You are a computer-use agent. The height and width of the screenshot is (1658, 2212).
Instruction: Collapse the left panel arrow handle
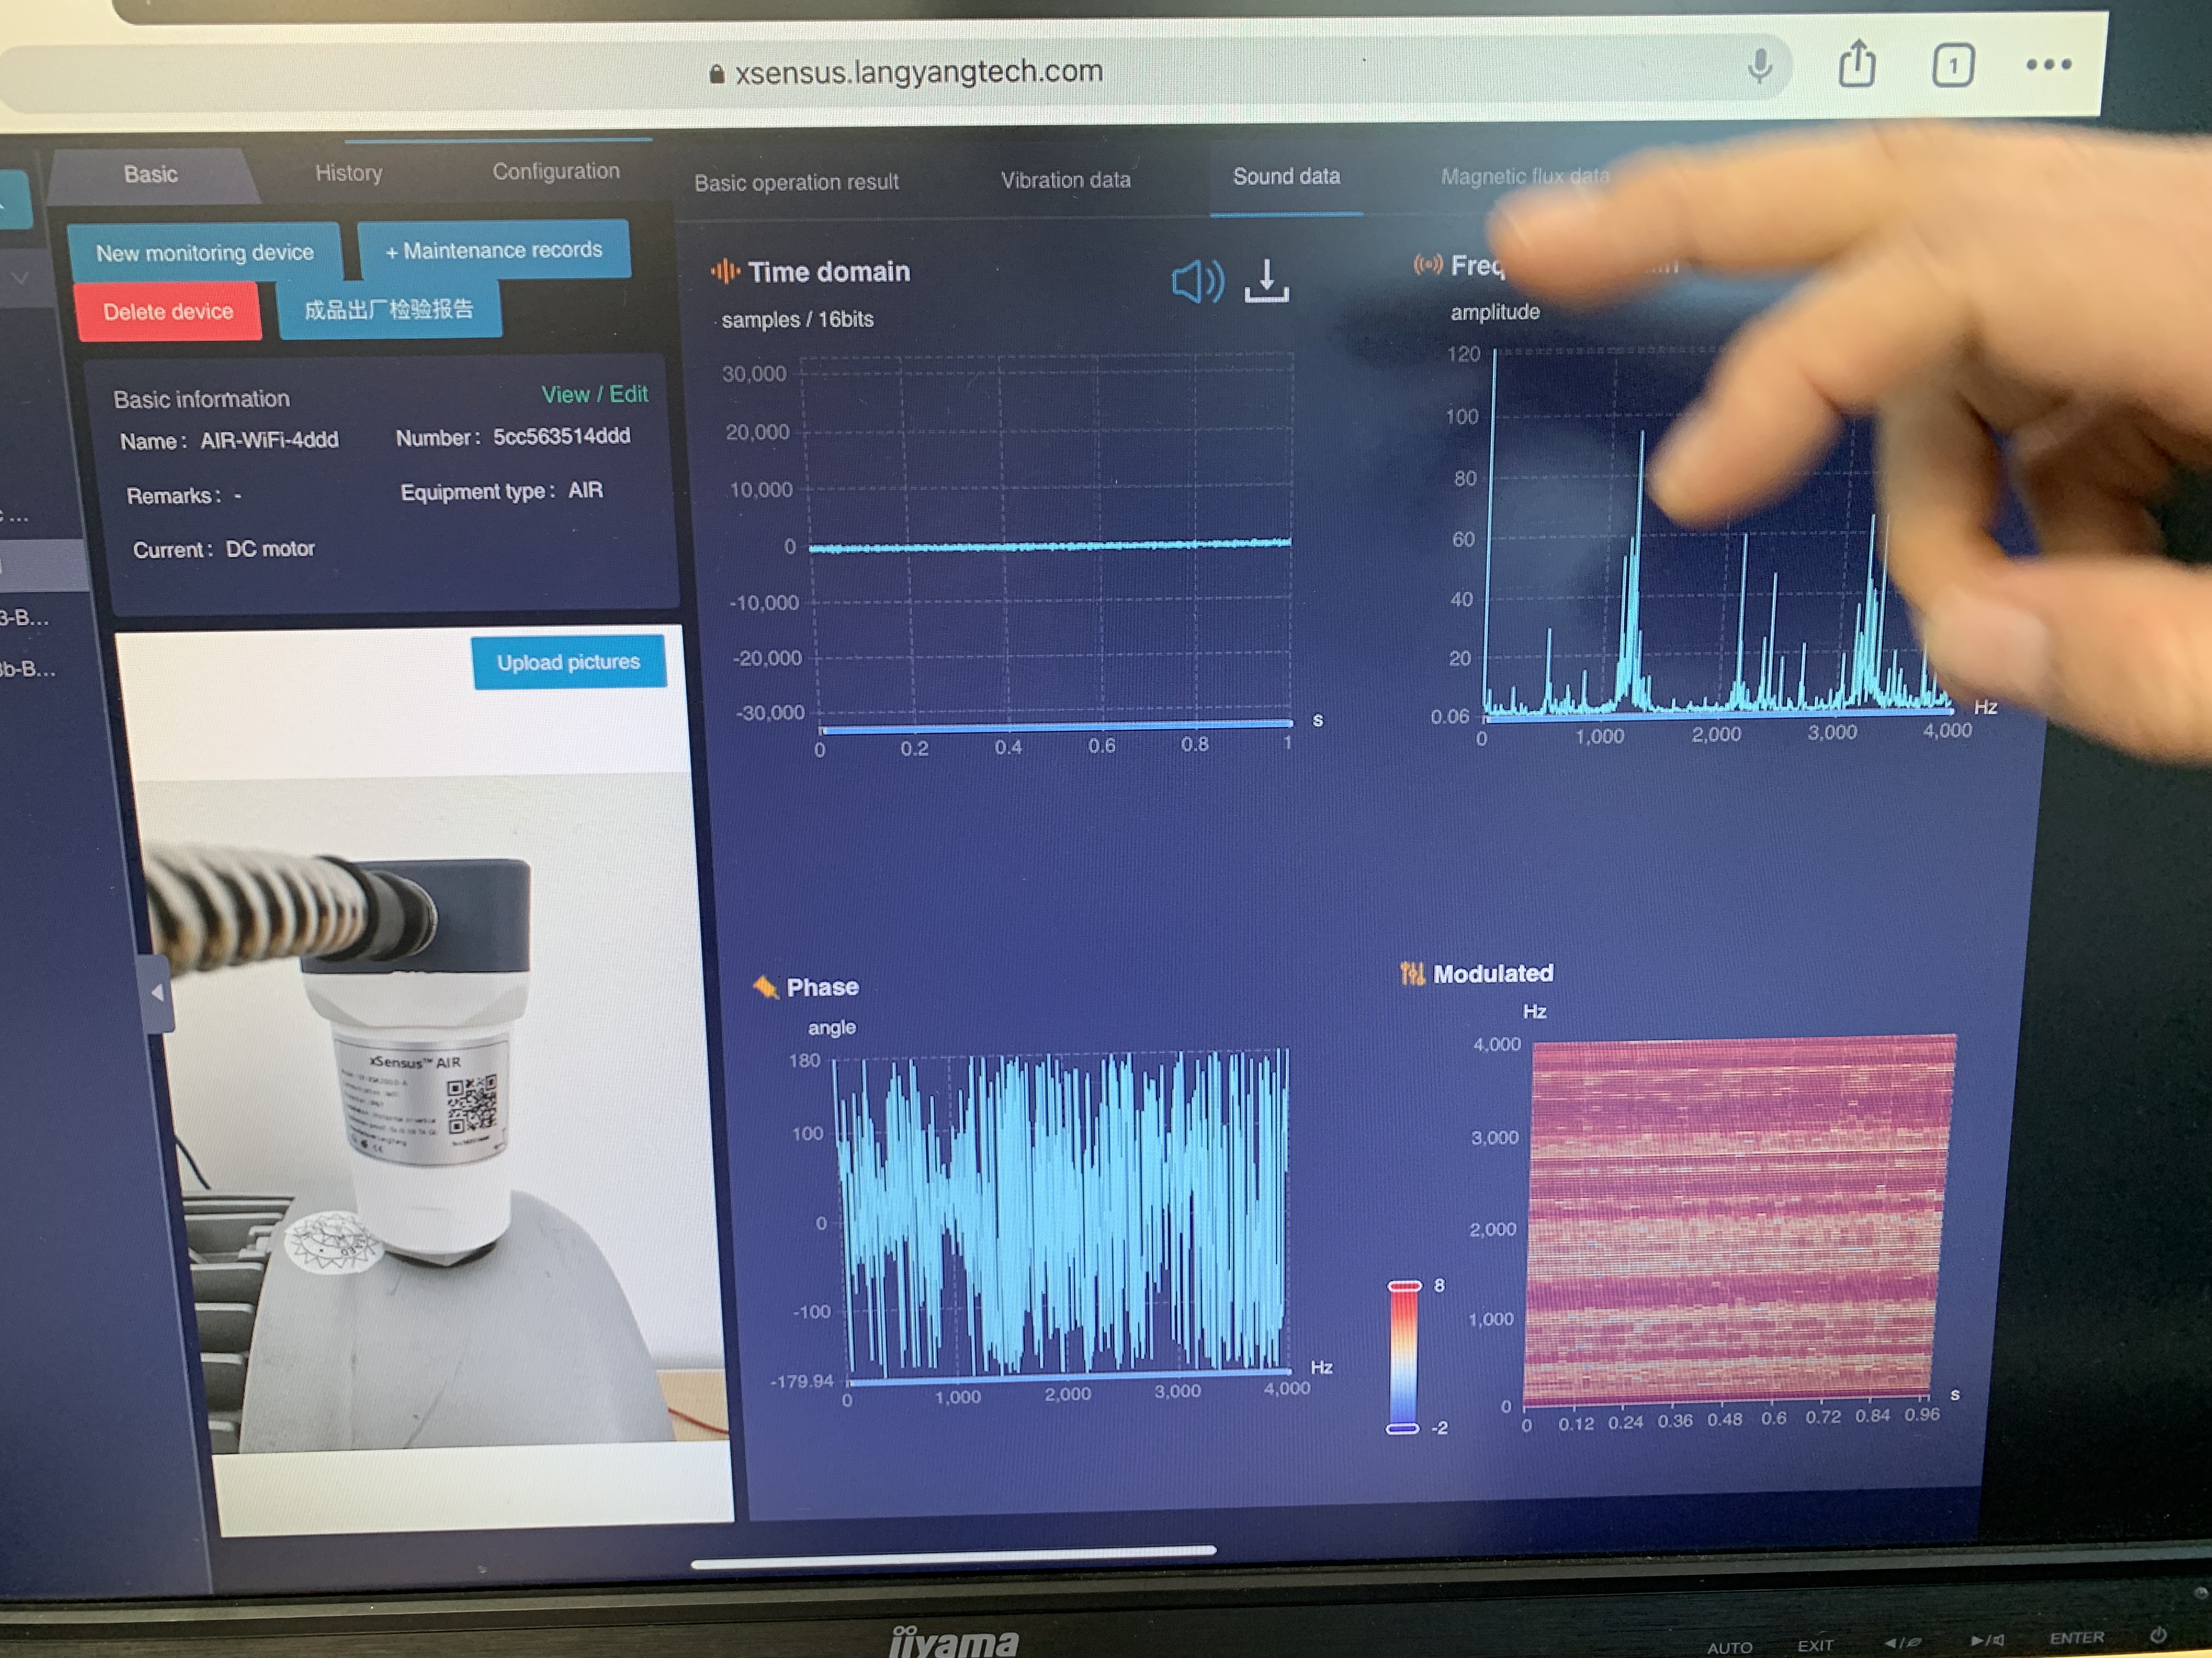(158, 992)
